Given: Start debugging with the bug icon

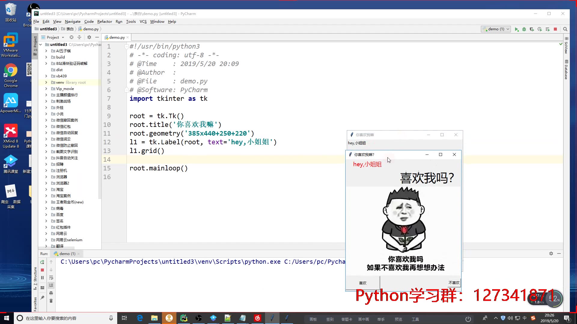Looking at the screenshot, I should (524, 29).
